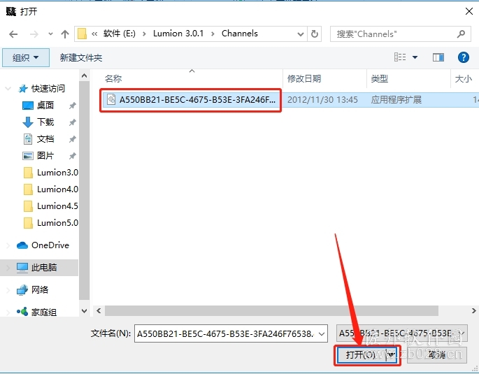Click the navigation pane scroll-up arrow
Screen dimensions: 479x374
point(85,75)
